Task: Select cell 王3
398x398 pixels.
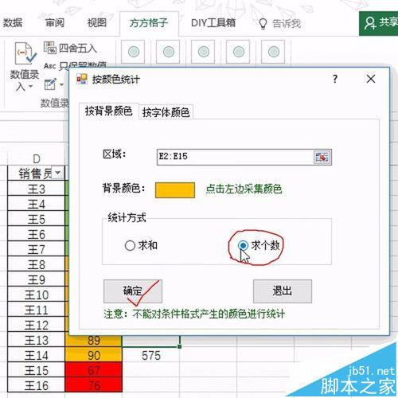Action: pyautogui.click(x=37, y=188)
